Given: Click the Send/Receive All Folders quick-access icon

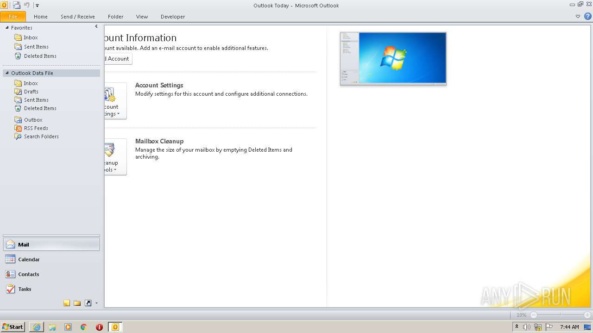Looking at the screenshot, I should 17,5.
